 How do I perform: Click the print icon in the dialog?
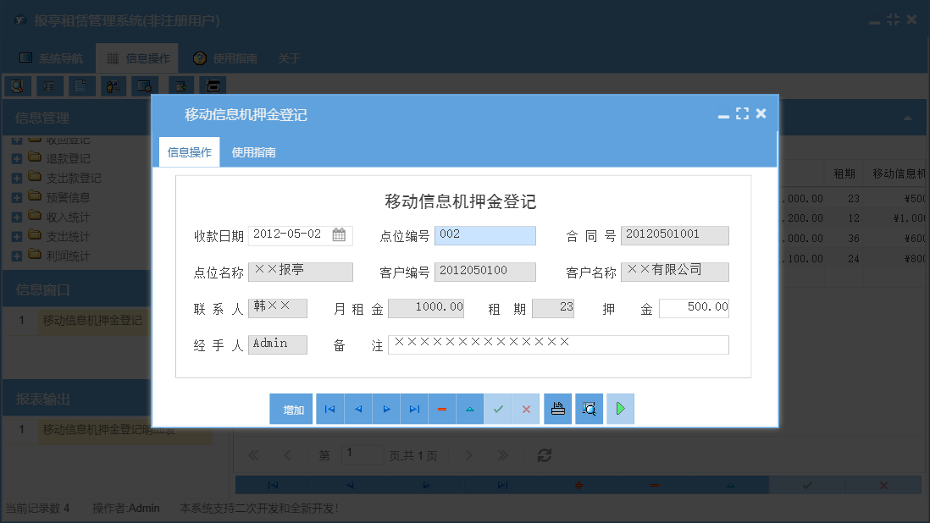[557, 409]
